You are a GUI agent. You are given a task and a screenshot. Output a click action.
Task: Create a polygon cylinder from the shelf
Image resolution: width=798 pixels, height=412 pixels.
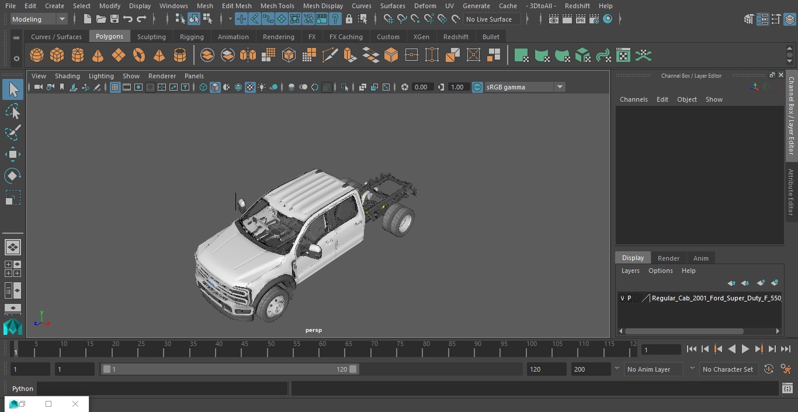78,56
